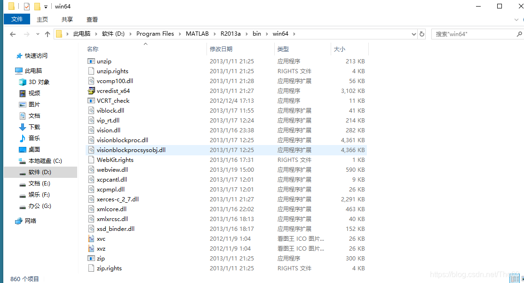Click R2013a breadcrumb segment
The width and height of the screenshot is (524, 283).
[x=230, y=34]
